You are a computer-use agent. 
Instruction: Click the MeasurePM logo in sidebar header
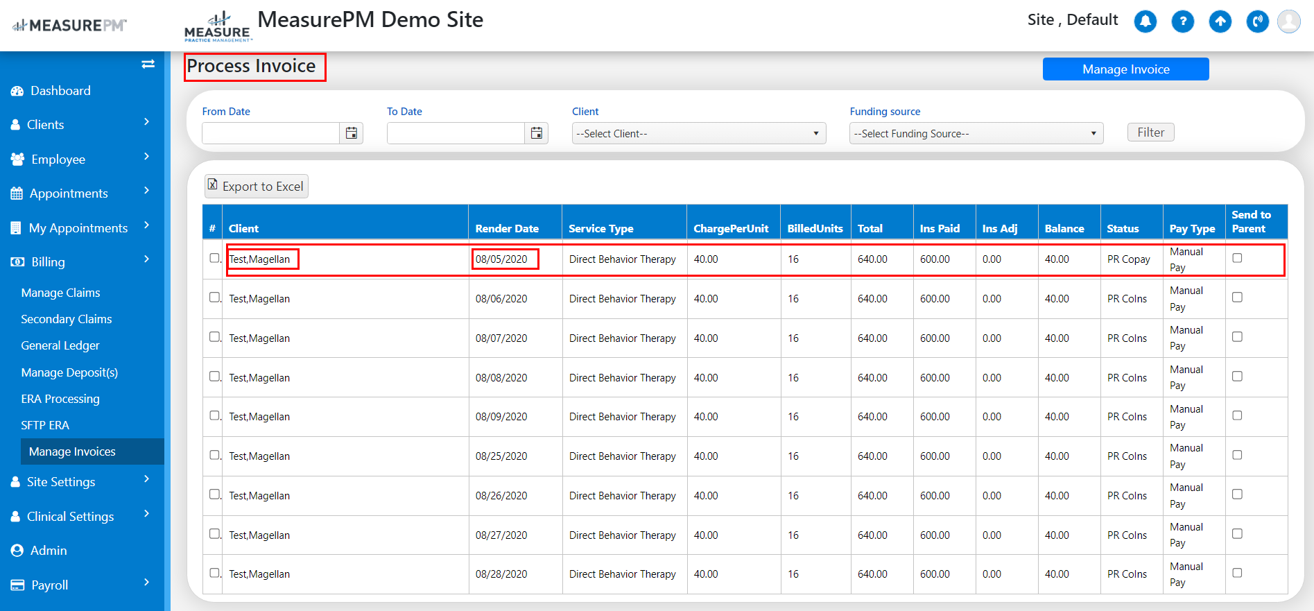pos(69,26)
